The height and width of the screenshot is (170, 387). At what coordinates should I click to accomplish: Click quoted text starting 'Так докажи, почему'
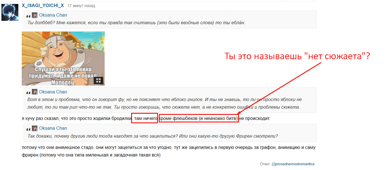click(x=153, y=136)
